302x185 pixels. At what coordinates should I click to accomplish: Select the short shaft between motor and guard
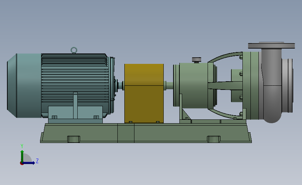[121, 86]
